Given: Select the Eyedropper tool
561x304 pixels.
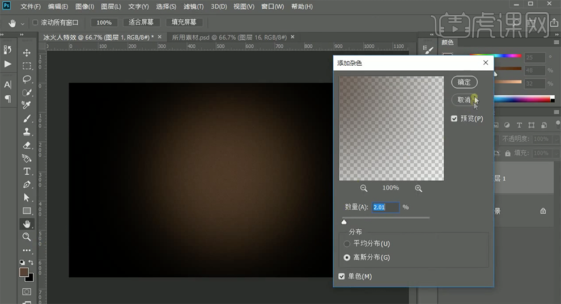Looking at the screenshot, I should (27, 105).
